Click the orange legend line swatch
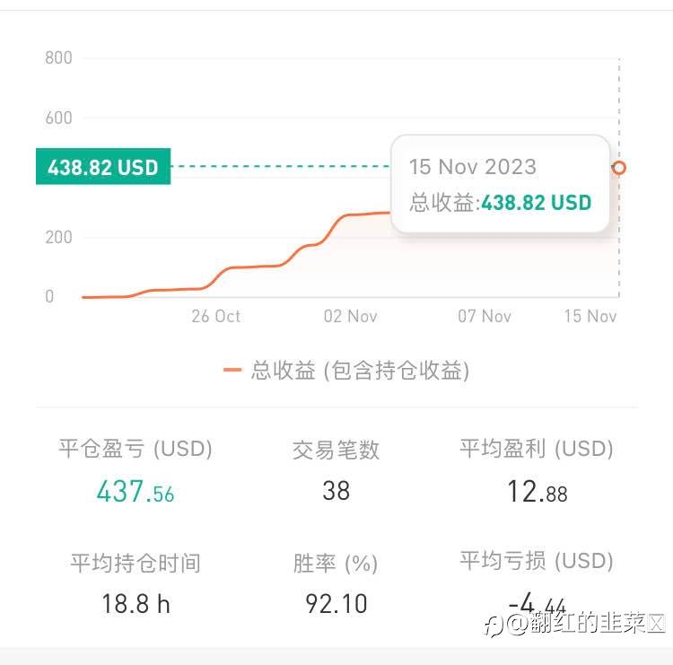The image size is (673, 665). pyautogui.click(x=233, y=370)
